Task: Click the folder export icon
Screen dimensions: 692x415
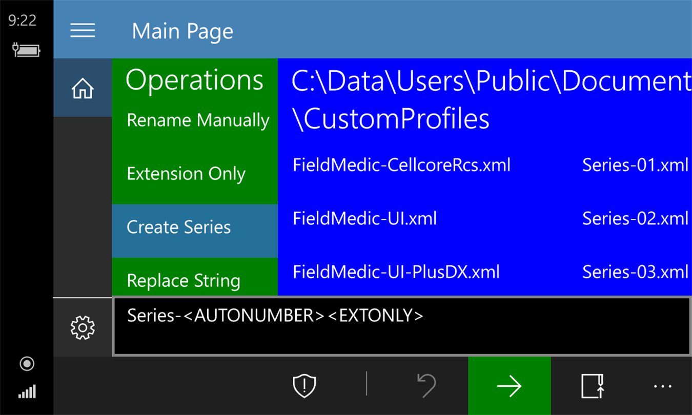Action: 592,386
